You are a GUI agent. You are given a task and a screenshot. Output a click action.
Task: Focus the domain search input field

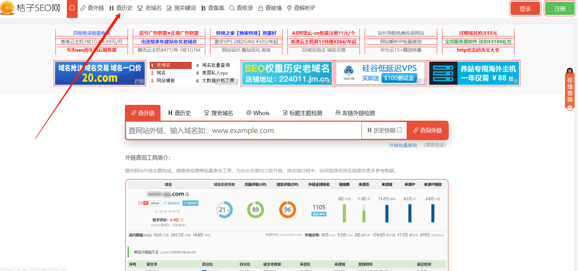(x=244, y=131)
